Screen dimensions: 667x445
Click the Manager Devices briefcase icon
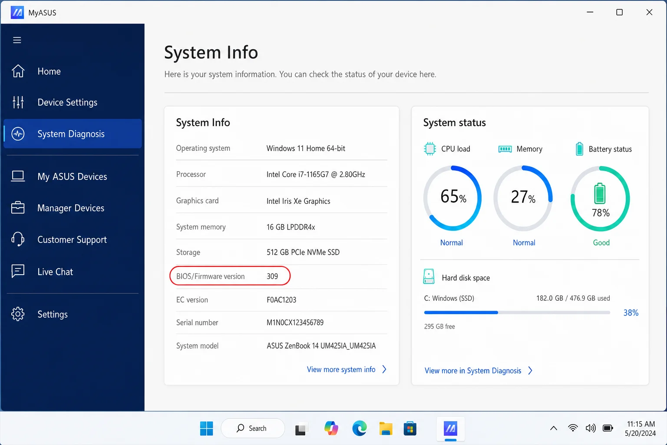18,208
